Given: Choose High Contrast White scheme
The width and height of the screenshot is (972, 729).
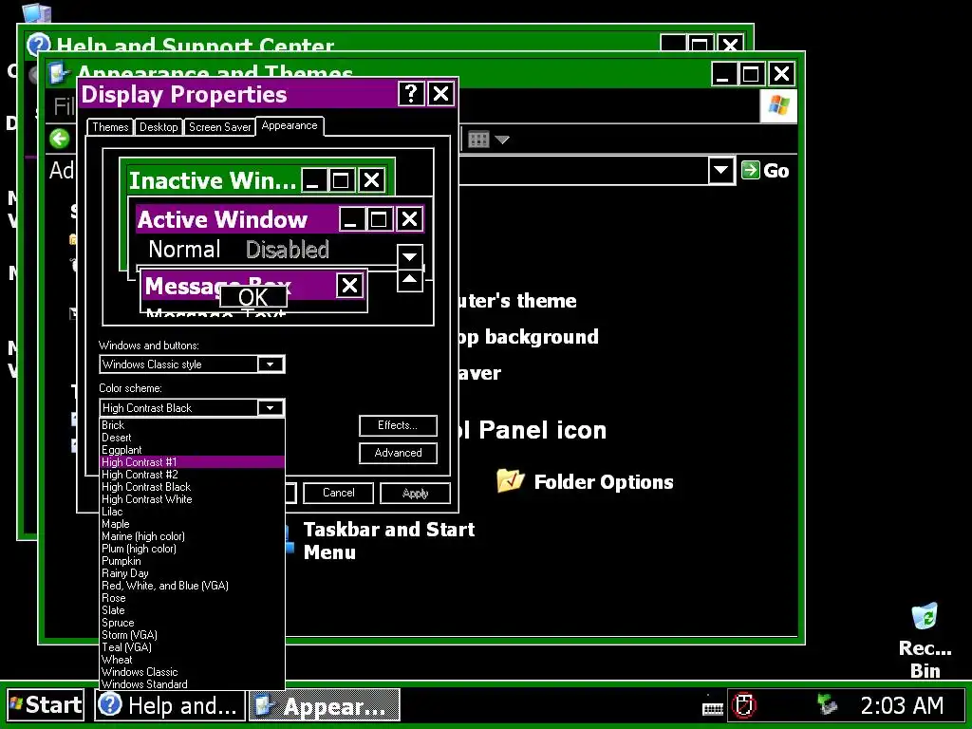Looking at the screenshot, I should [x=192, y=499].
